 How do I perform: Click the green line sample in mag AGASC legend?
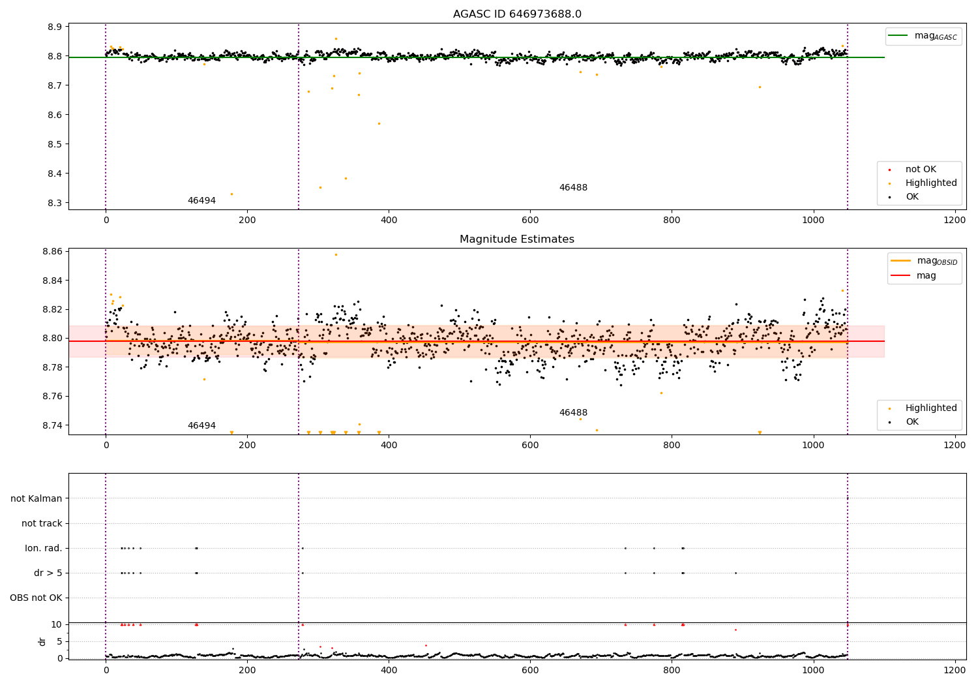coord(898,36)
